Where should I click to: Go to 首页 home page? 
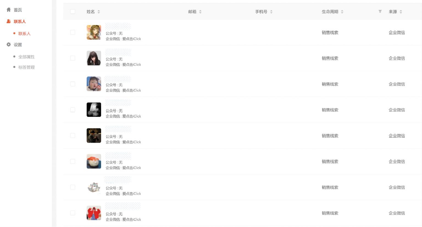coord(18,10)
